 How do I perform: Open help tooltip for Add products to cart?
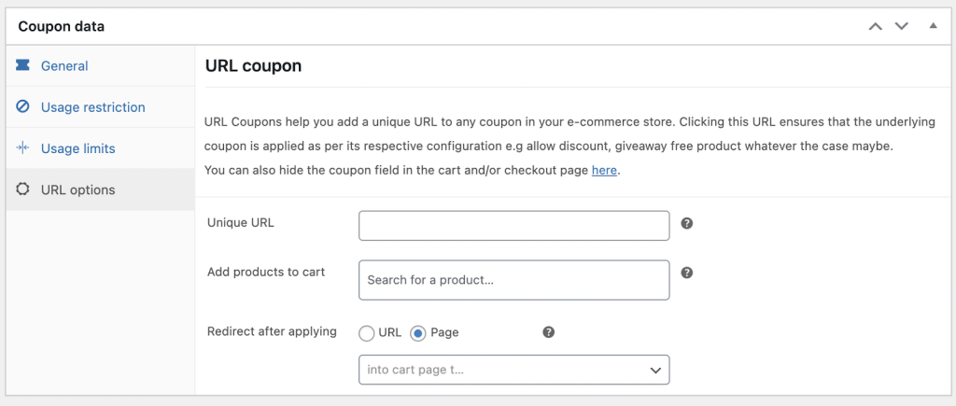(686, 273)
